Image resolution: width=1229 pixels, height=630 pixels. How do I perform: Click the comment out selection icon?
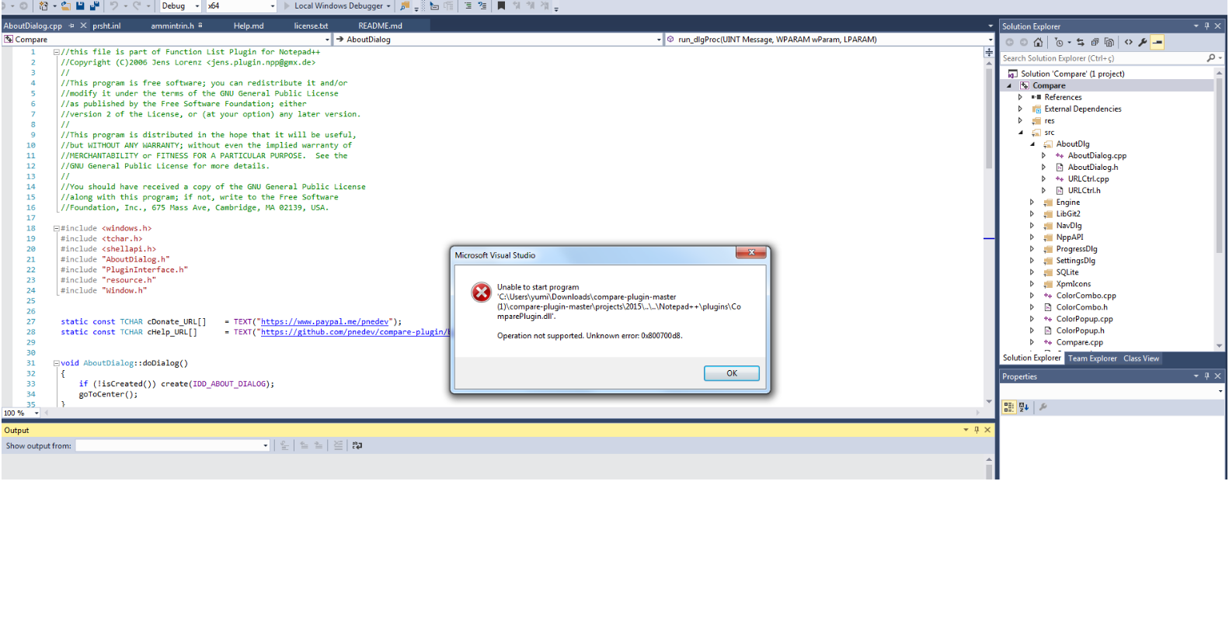coord(468,5)
